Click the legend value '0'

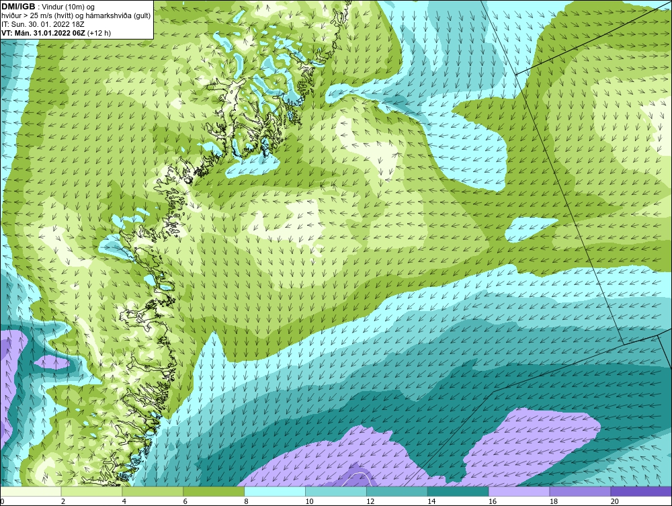tap(2, 501)
